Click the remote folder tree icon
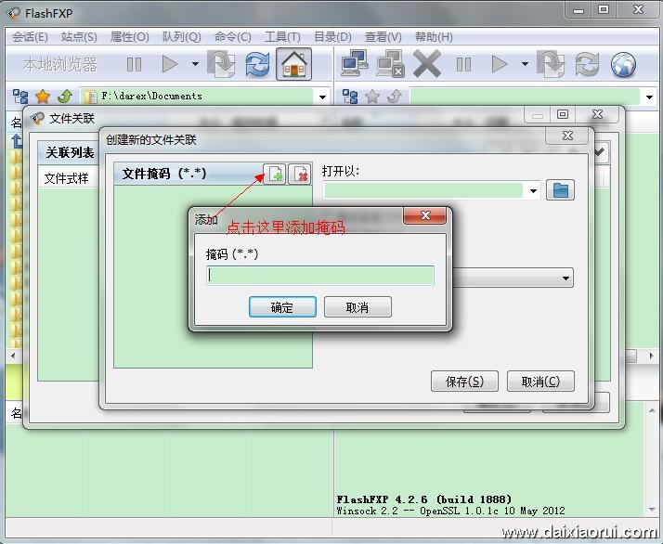 click(350, 97)
